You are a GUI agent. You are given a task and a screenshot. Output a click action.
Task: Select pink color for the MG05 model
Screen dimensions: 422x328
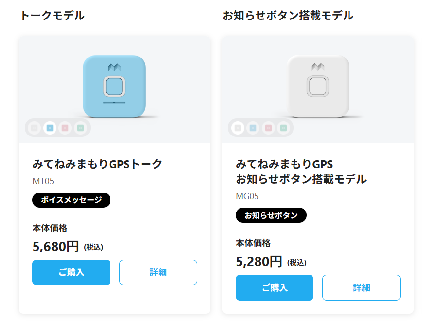[x=268, y=128]
